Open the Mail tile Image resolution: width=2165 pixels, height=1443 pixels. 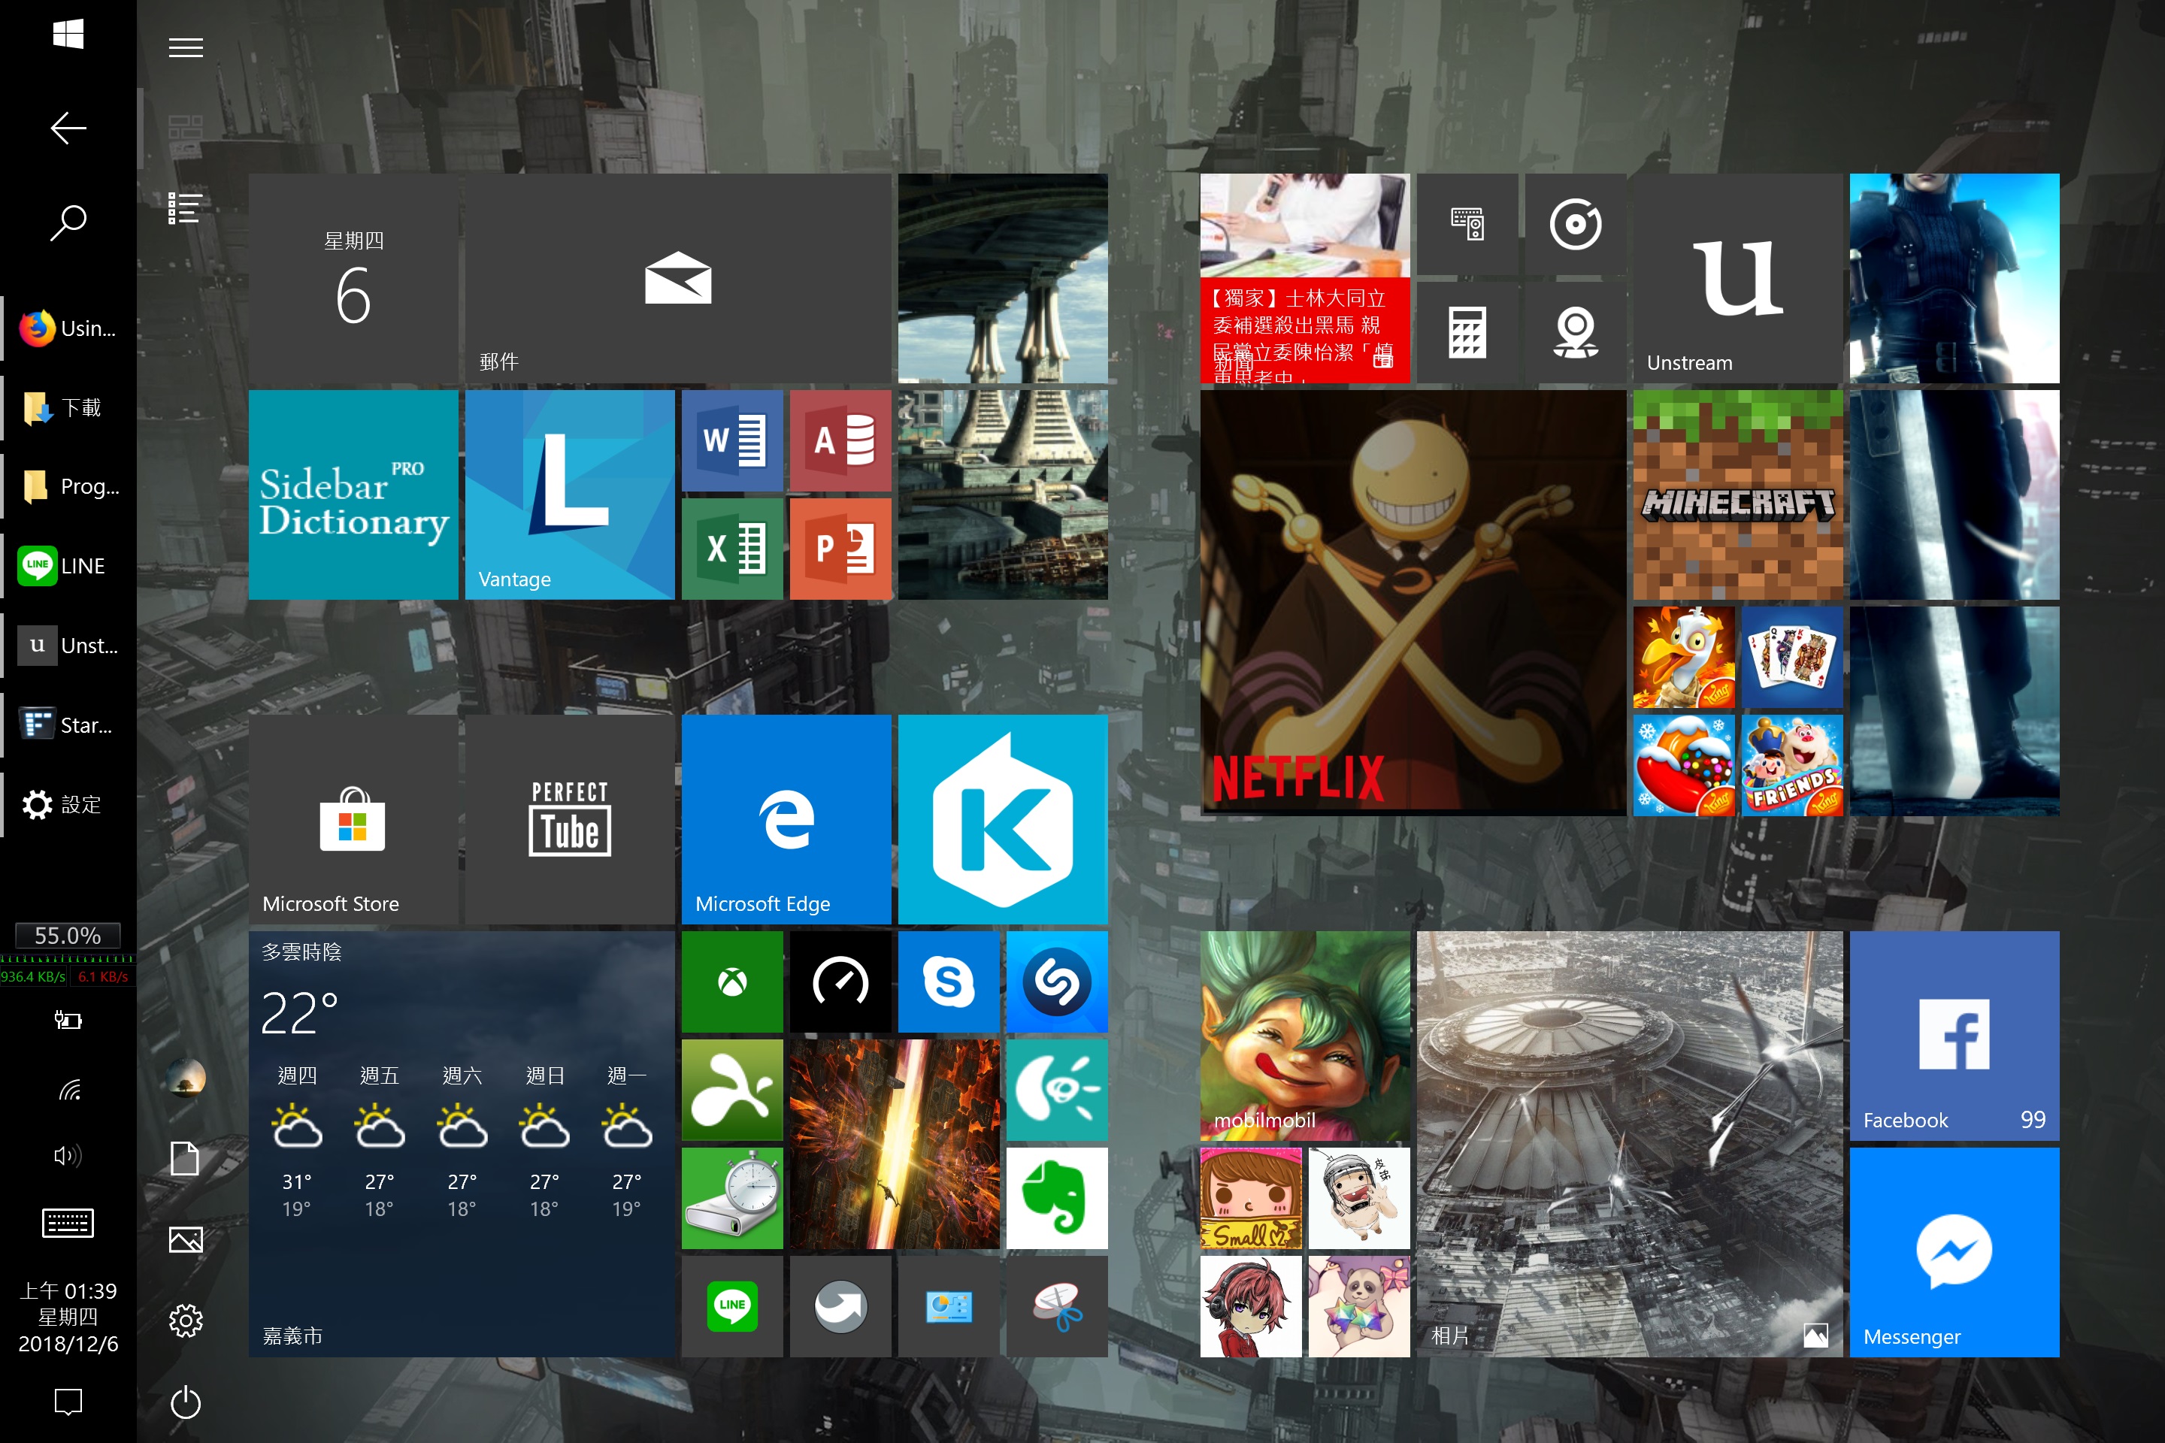click(x=678, y=278)
